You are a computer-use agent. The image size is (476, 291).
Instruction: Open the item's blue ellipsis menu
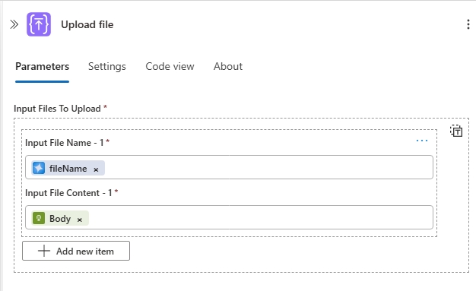(x=422, y=141)
